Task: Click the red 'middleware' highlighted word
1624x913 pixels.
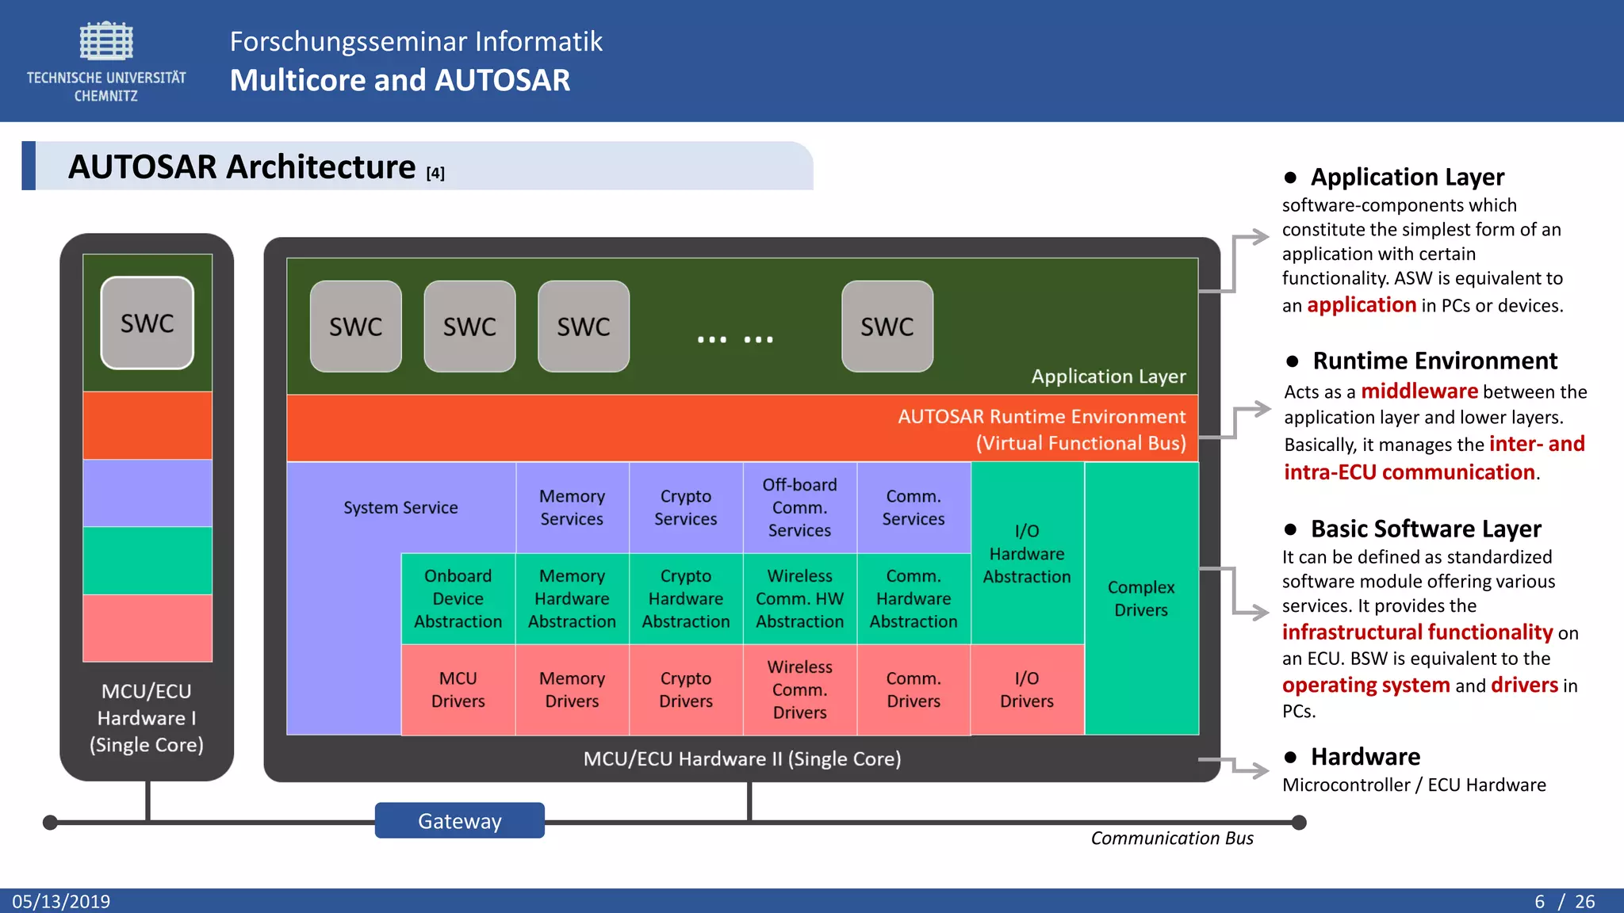Action: click(x=1419, y=392)
